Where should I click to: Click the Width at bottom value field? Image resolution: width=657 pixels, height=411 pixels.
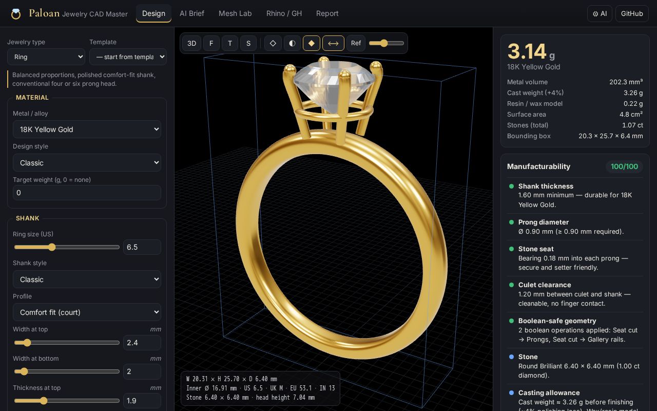click(142, 371)
